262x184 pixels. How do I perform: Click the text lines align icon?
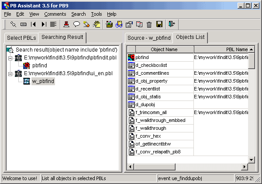tap(53, 24)
